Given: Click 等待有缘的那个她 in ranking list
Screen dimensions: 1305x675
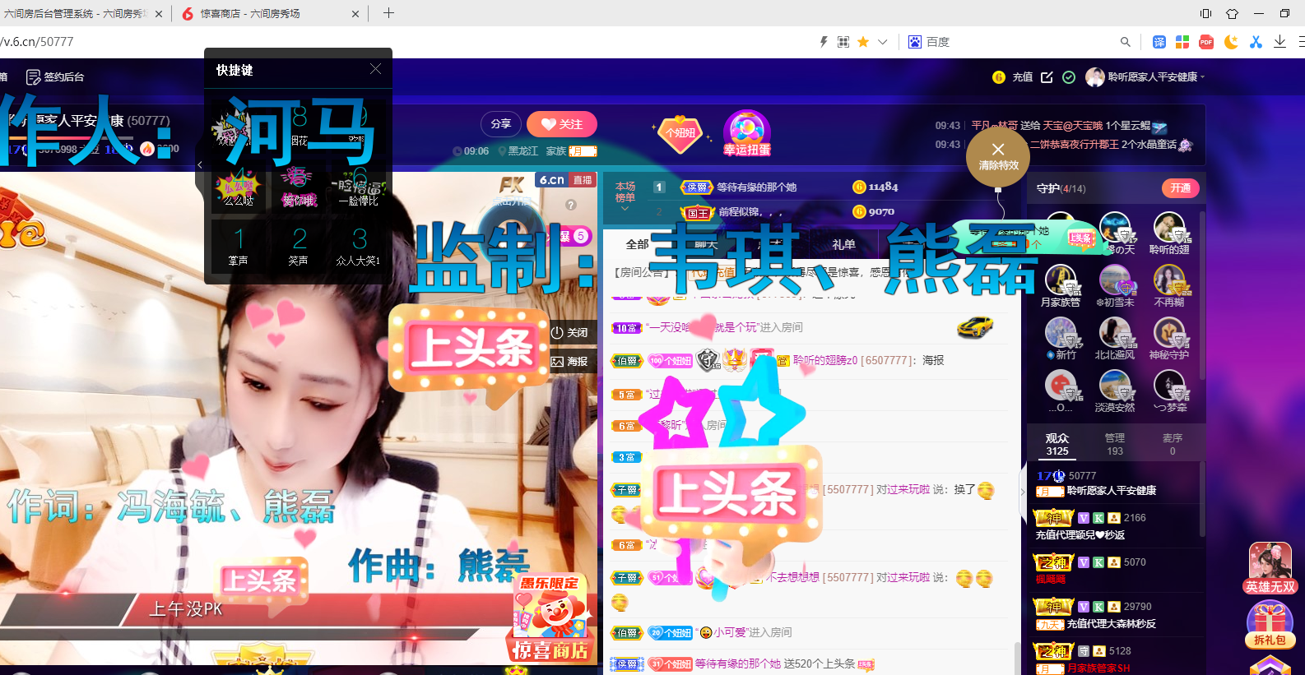Looking at the screenshot, I should tap(756, 187).
